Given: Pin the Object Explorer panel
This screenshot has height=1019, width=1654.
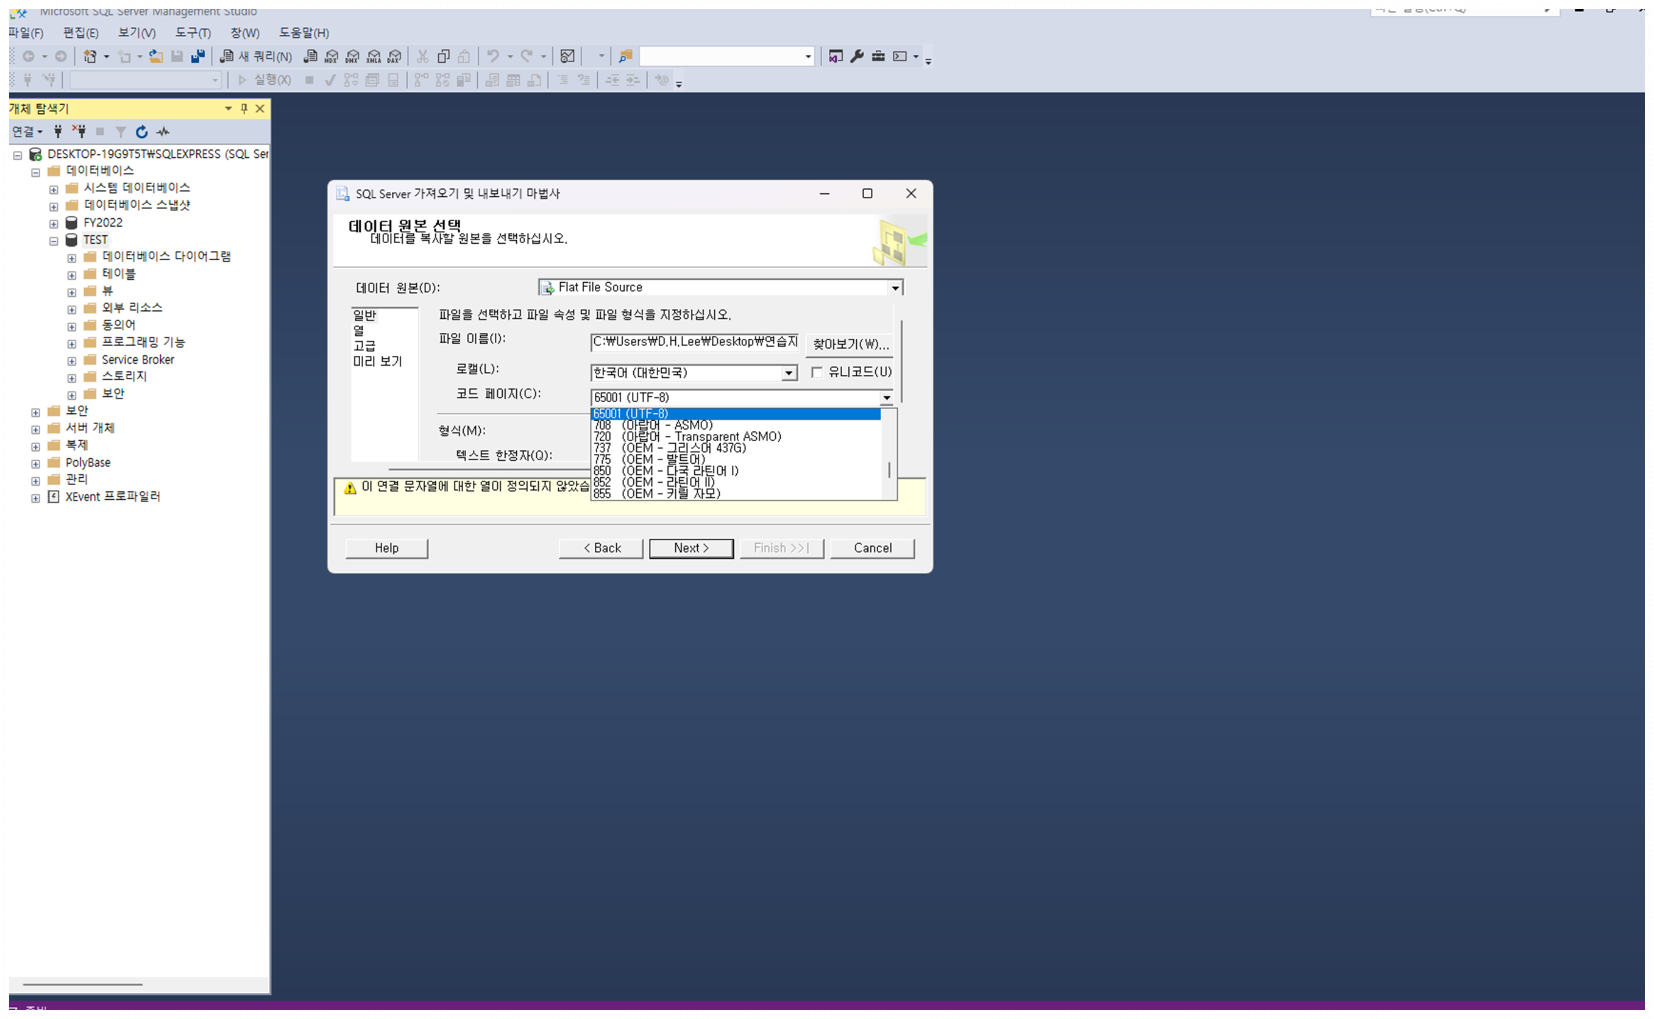Looking at the screenshot, I should coord(244,109).
